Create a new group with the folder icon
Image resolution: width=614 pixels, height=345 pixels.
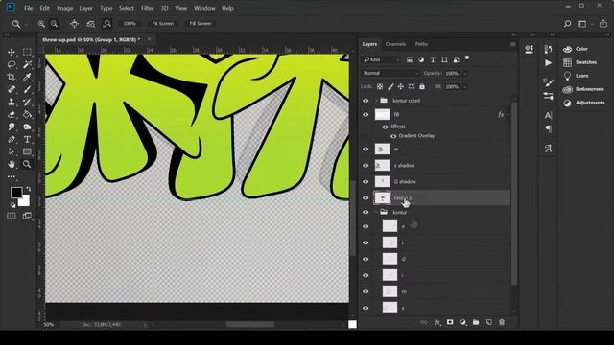476,322
